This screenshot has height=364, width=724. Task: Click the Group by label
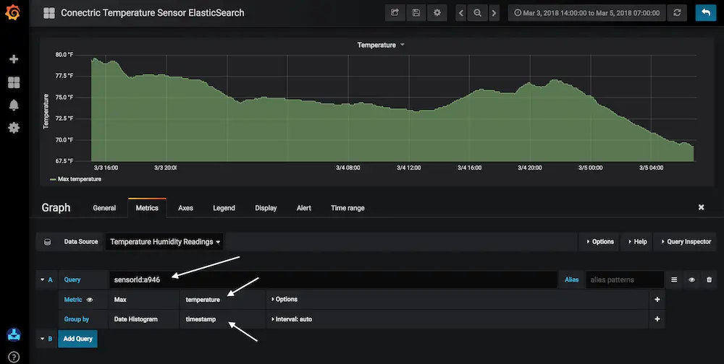pyautogui.click(x=77, y=318)
